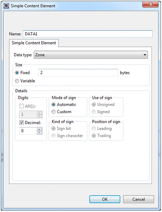Click the Decimal digits number field
162x212 pixels.
(28, 131)
